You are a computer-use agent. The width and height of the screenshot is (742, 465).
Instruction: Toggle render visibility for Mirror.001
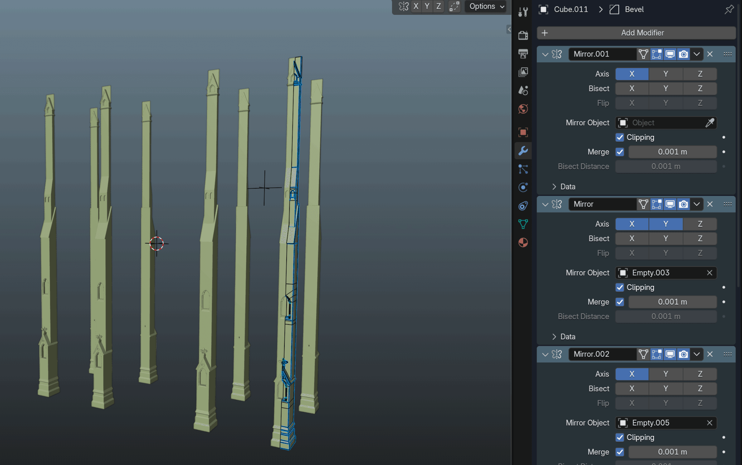[683, 54]
